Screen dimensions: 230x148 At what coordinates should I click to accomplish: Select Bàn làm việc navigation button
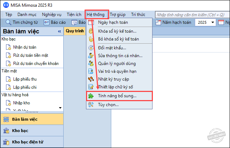pos(32,119)
